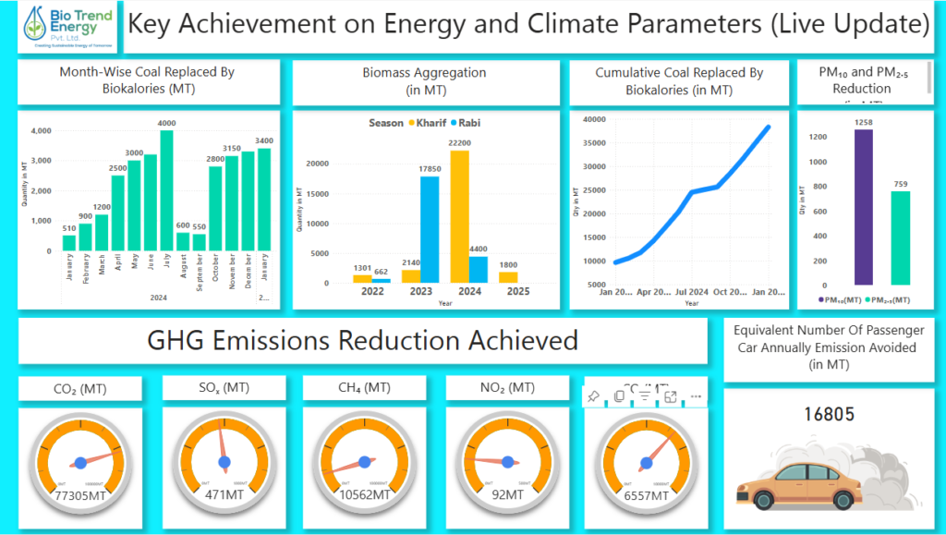Select the SOₓ gauge showing 471MT
Screen dimensions: 946x535
(x=224, y=461)
